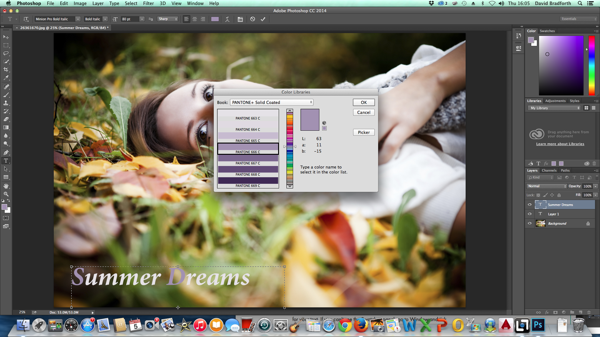The image size is (600, 337).
Task: Select the Eraser tool
Action: (6, 119)
